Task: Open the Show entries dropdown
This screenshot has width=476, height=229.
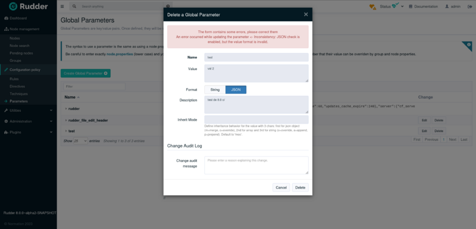Action: click(x=80, y=141)
